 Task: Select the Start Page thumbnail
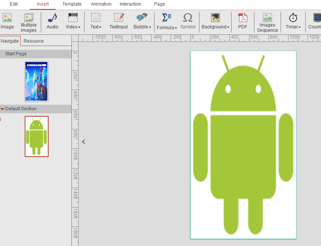37,82
